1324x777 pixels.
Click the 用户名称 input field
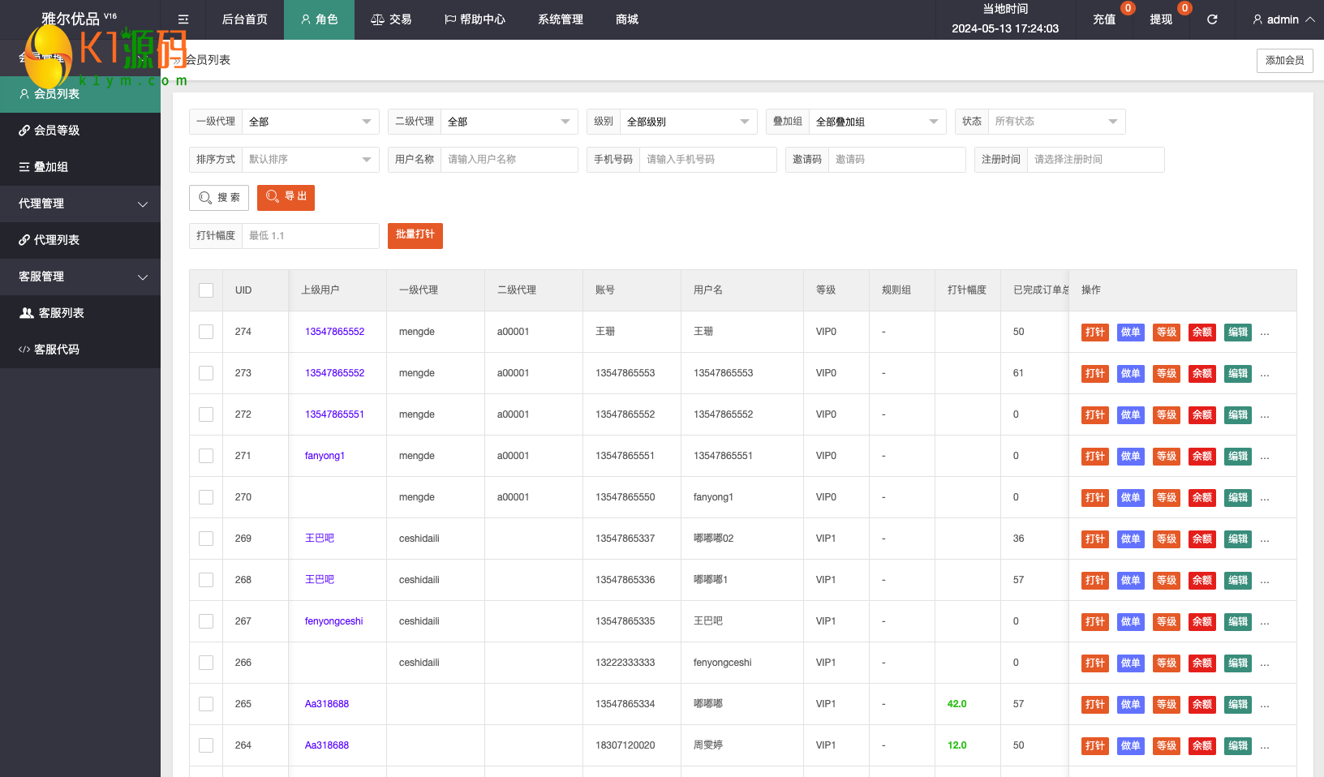(x=509, y=160)
